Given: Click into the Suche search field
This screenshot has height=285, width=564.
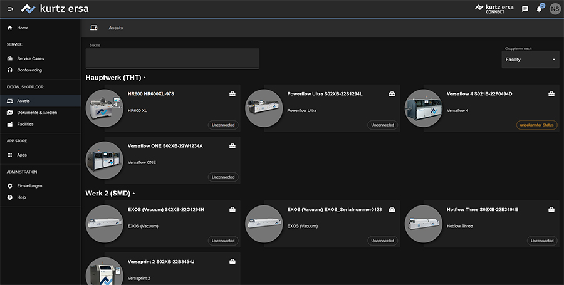Looking at the screenshot, I should (172, 60).
